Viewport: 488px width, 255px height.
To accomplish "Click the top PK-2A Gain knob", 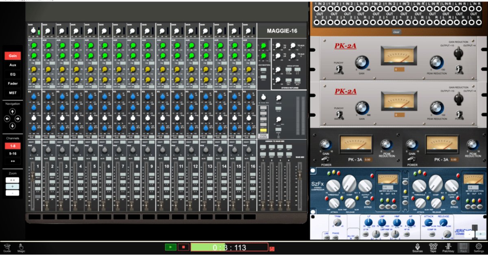I will [361, 63].
